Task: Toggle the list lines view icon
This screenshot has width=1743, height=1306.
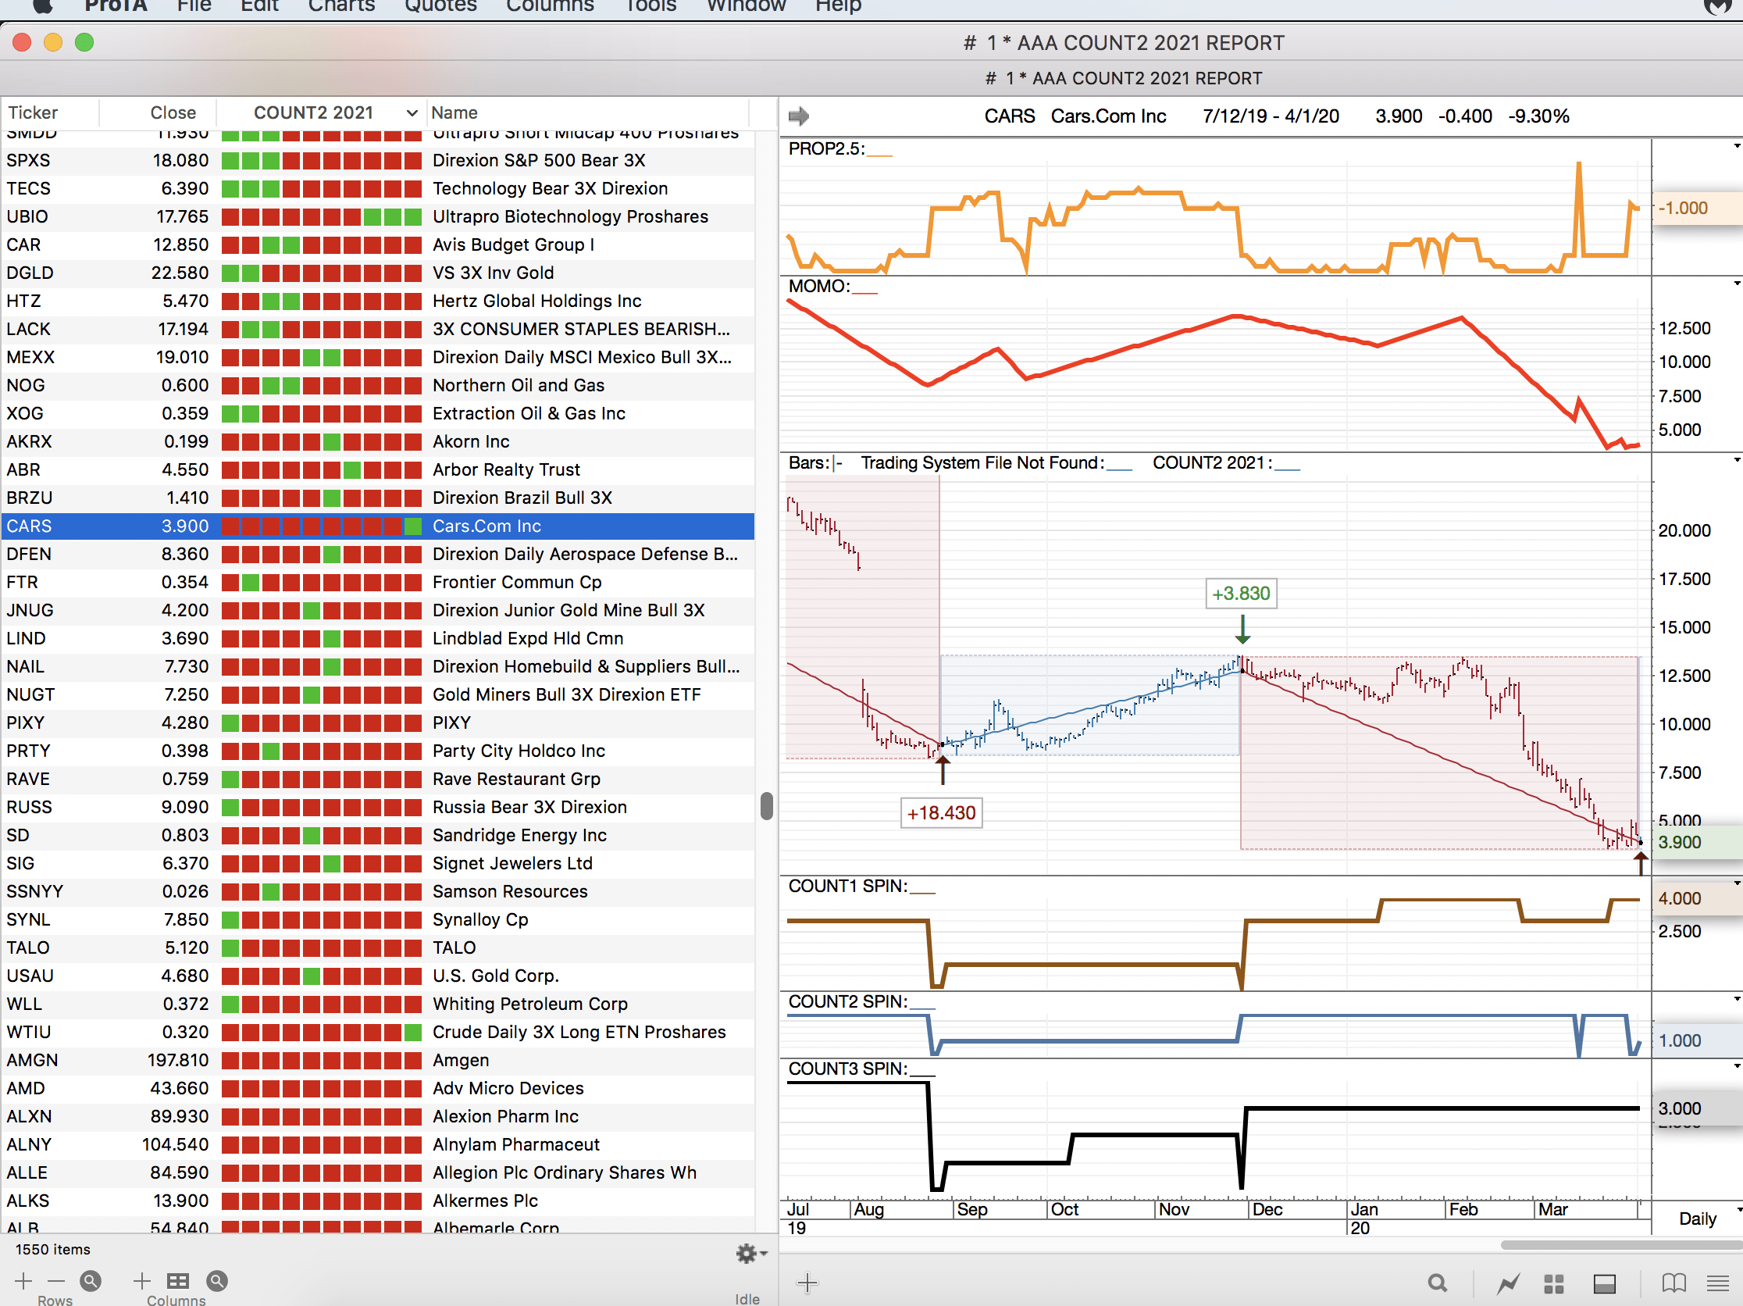Action: click(1718, 1283)
